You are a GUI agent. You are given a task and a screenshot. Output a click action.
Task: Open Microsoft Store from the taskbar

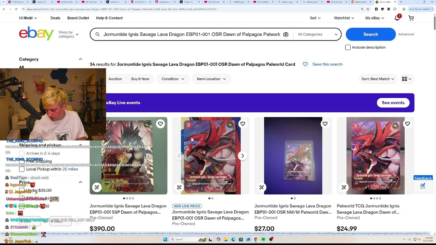(241, 240)
